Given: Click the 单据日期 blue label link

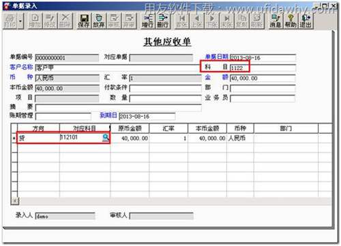Looking at the screenshot, I should click(x=217, y=57).
